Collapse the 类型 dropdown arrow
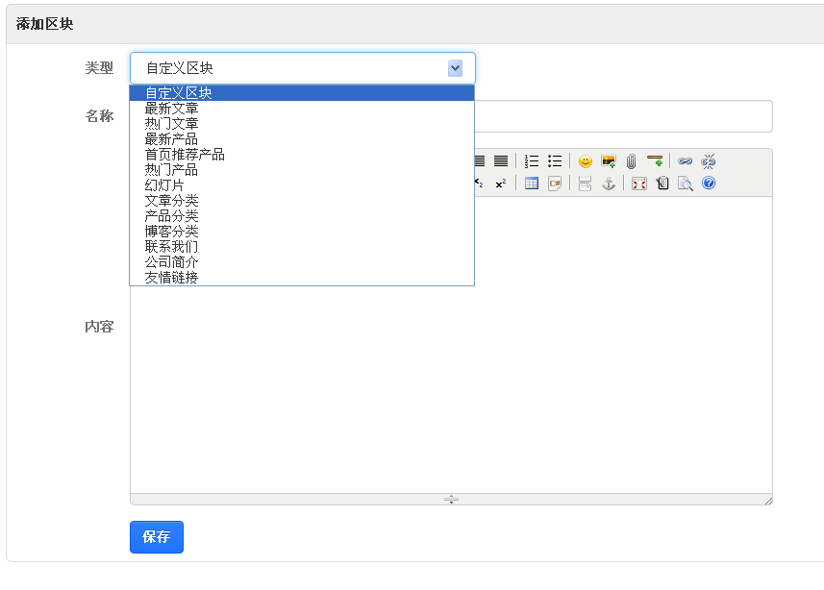This screenshot has height=590, width=824. [455, 68]
